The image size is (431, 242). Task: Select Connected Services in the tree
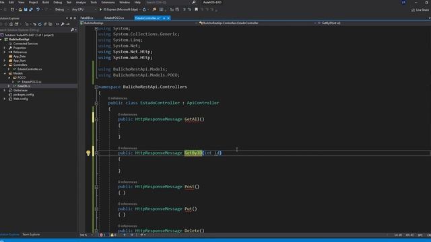26,44
